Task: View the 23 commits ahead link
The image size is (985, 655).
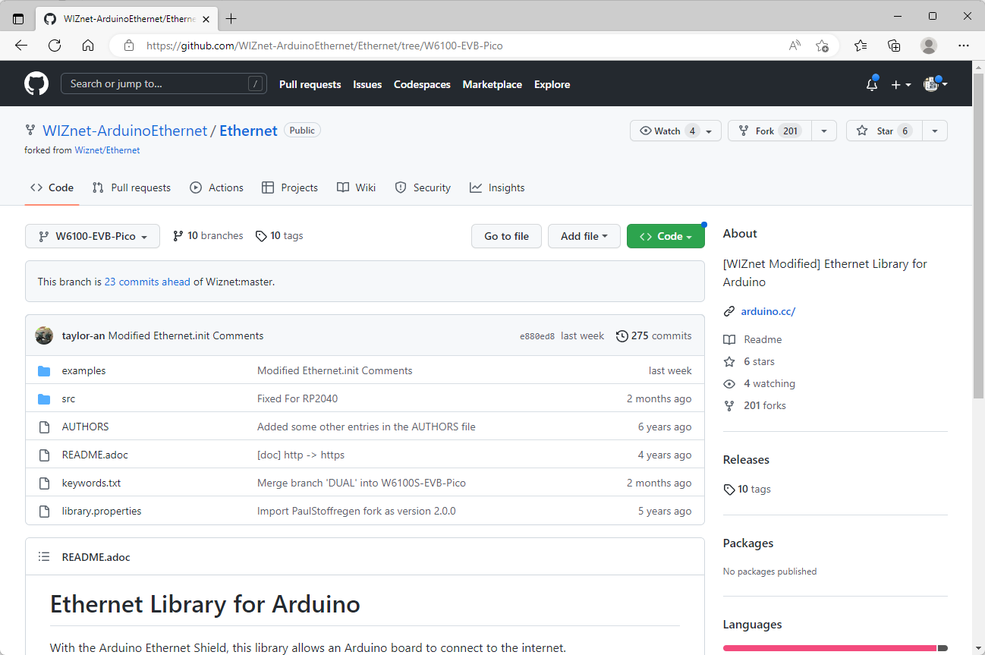Action: 147,282
